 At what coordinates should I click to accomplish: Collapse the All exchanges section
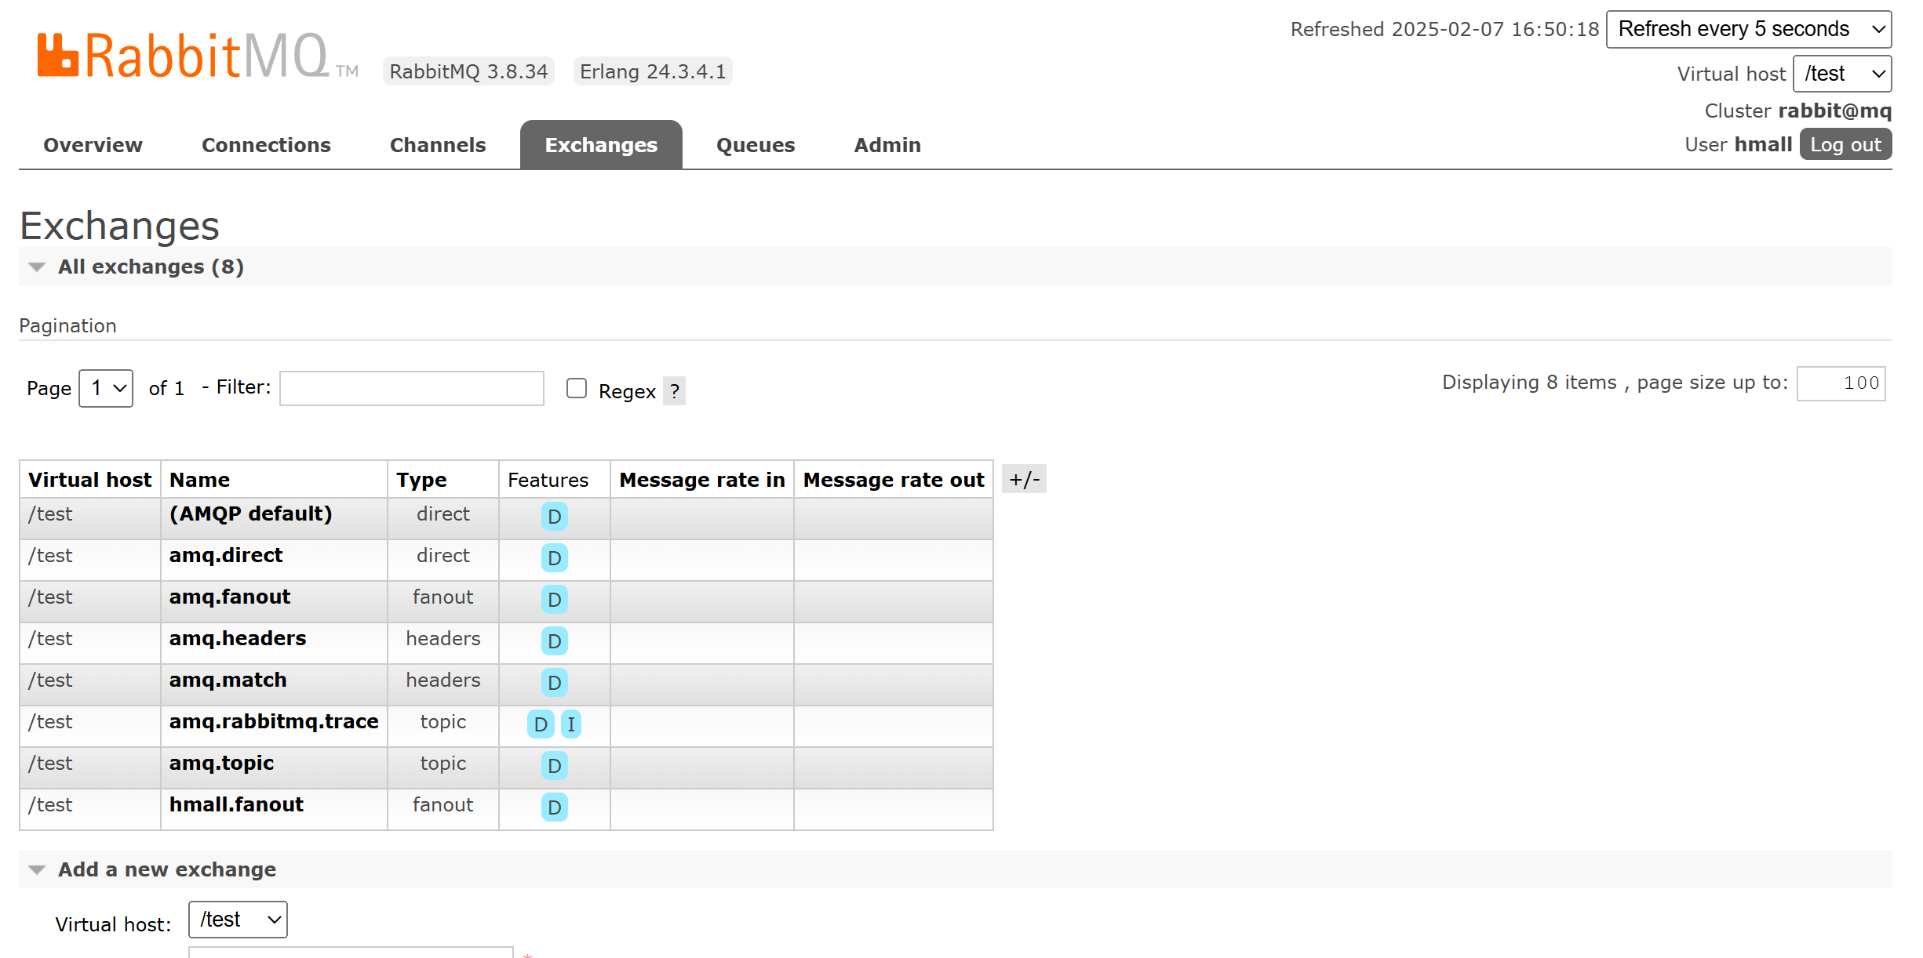coord(151,267)
